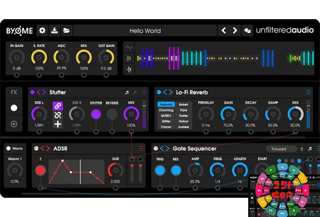Open the Forward direction dropdown
The image size is (320, 217).
[x=282, y=149]
